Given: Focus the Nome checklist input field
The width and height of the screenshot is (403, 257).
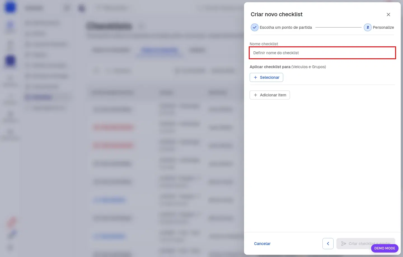Looking at the screenshot, I should (322, 53).
